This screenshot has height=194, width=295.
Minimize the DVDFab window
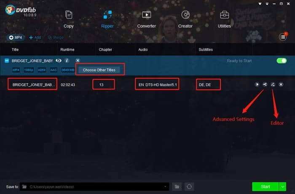[274, 3]
